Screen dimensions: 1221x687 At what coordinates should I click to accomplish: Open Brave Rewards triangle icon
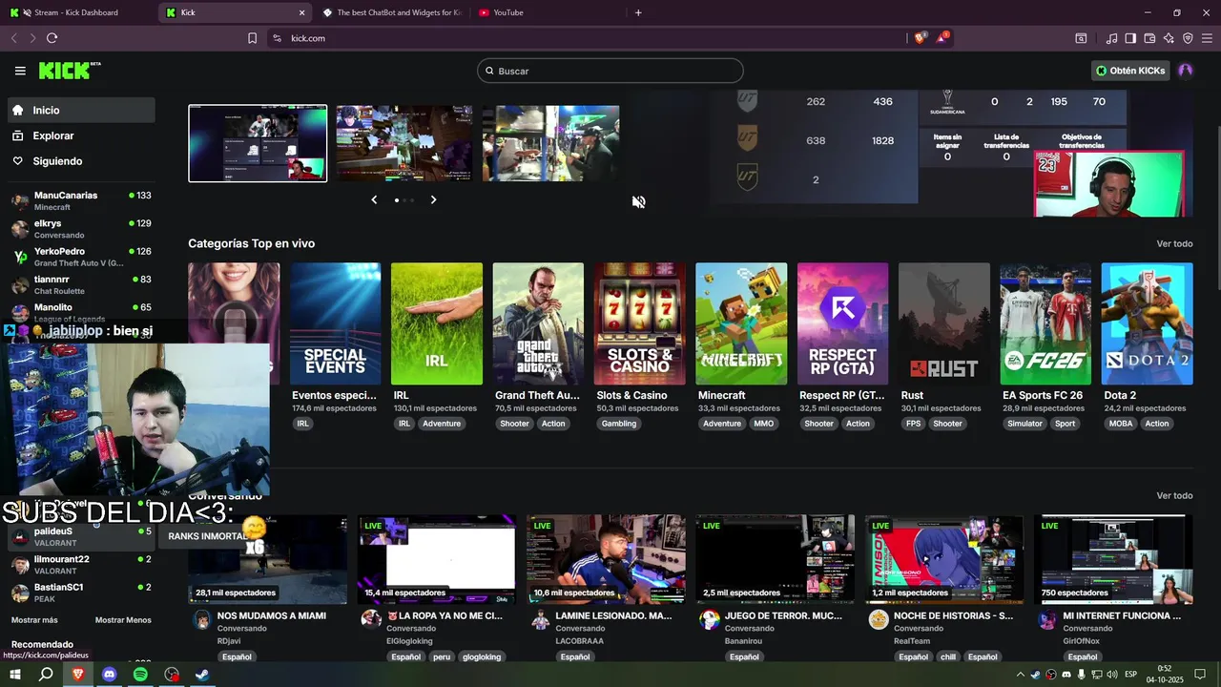(942, 37)
